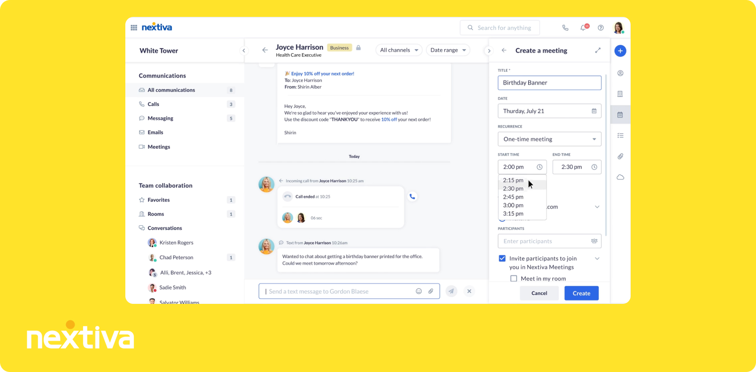Open contact profile icon in right rail

620,73
